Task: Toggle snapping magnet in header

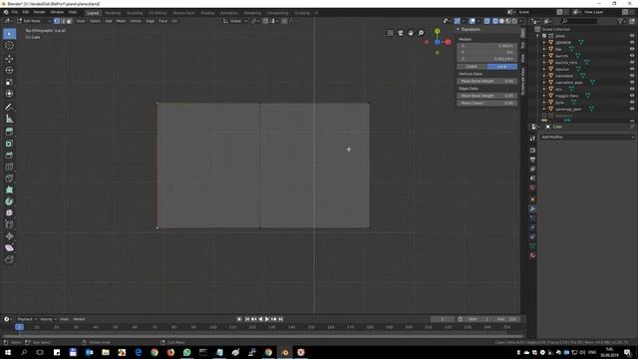Action: coord(265,21)
